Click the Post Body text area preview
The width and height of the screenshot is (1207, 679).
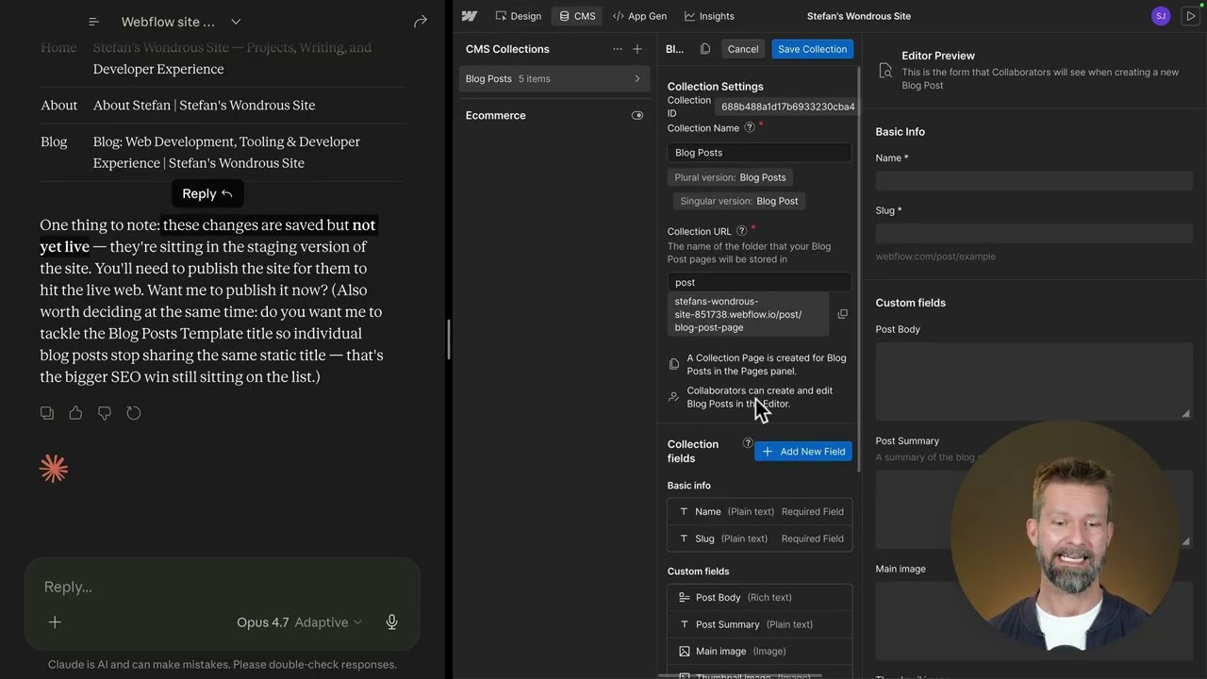point(1033,381)
